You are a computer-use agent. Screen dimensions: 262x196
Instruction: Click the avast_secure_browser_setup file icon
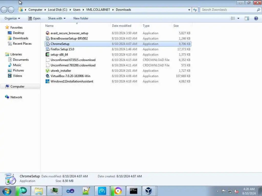48,33
